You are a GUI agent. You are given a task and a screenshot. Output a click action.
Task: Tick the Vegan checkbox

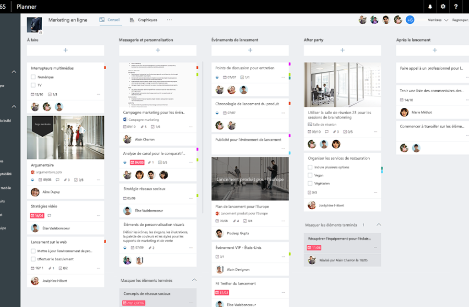click(x=310, y=175)
